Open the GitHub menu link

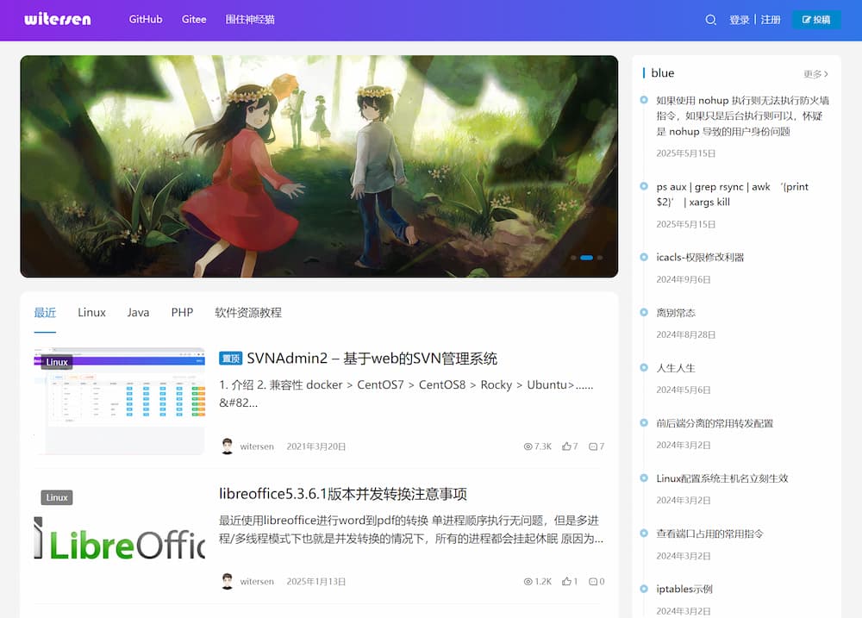(145, 19)
